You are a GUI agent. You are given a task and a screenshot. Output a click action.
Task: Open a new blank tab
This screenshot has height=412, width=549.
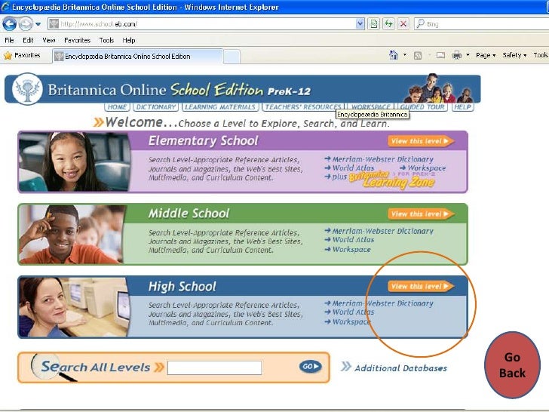(232, 57)
